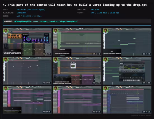Viewport: 154px width, 119px height.
Task: Click the DURATION: label
Action: (x=82, y=10)
